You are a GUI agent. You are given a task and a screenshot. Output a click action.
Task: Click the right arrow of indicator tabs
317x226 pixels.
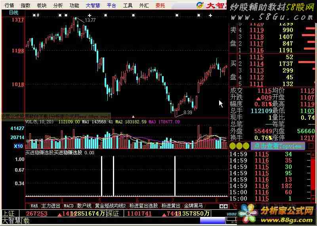(226, 206)
